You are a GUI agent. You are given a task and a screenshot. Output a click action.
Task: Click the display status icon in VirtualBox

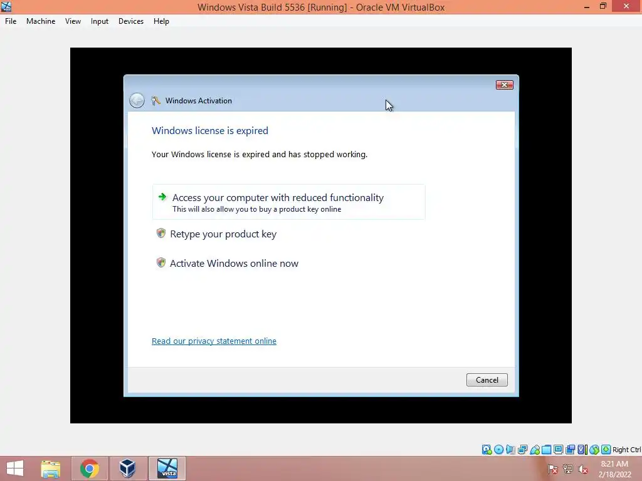click(x=558, y=450)
